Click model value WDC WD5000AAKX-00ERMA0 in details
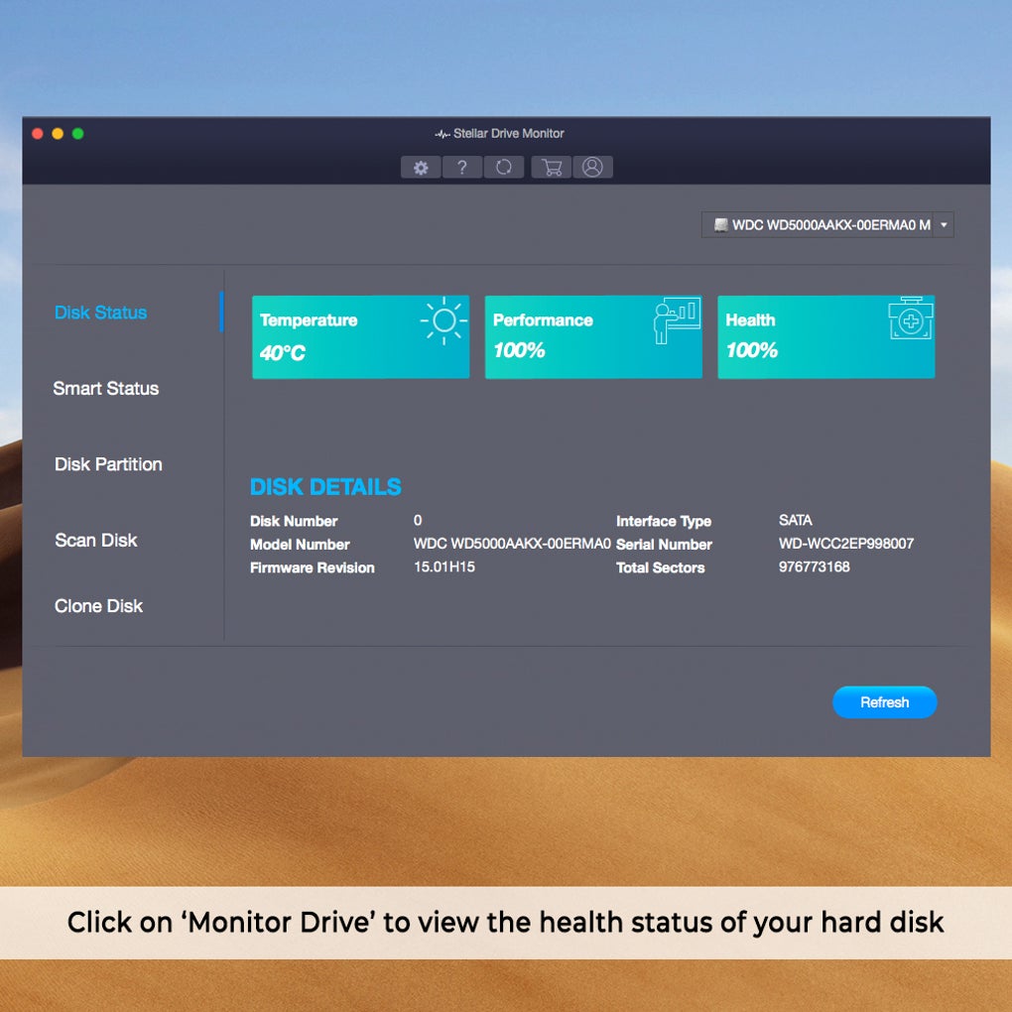The height and width of the screenshot is (1012, 1012). (512, 544)
